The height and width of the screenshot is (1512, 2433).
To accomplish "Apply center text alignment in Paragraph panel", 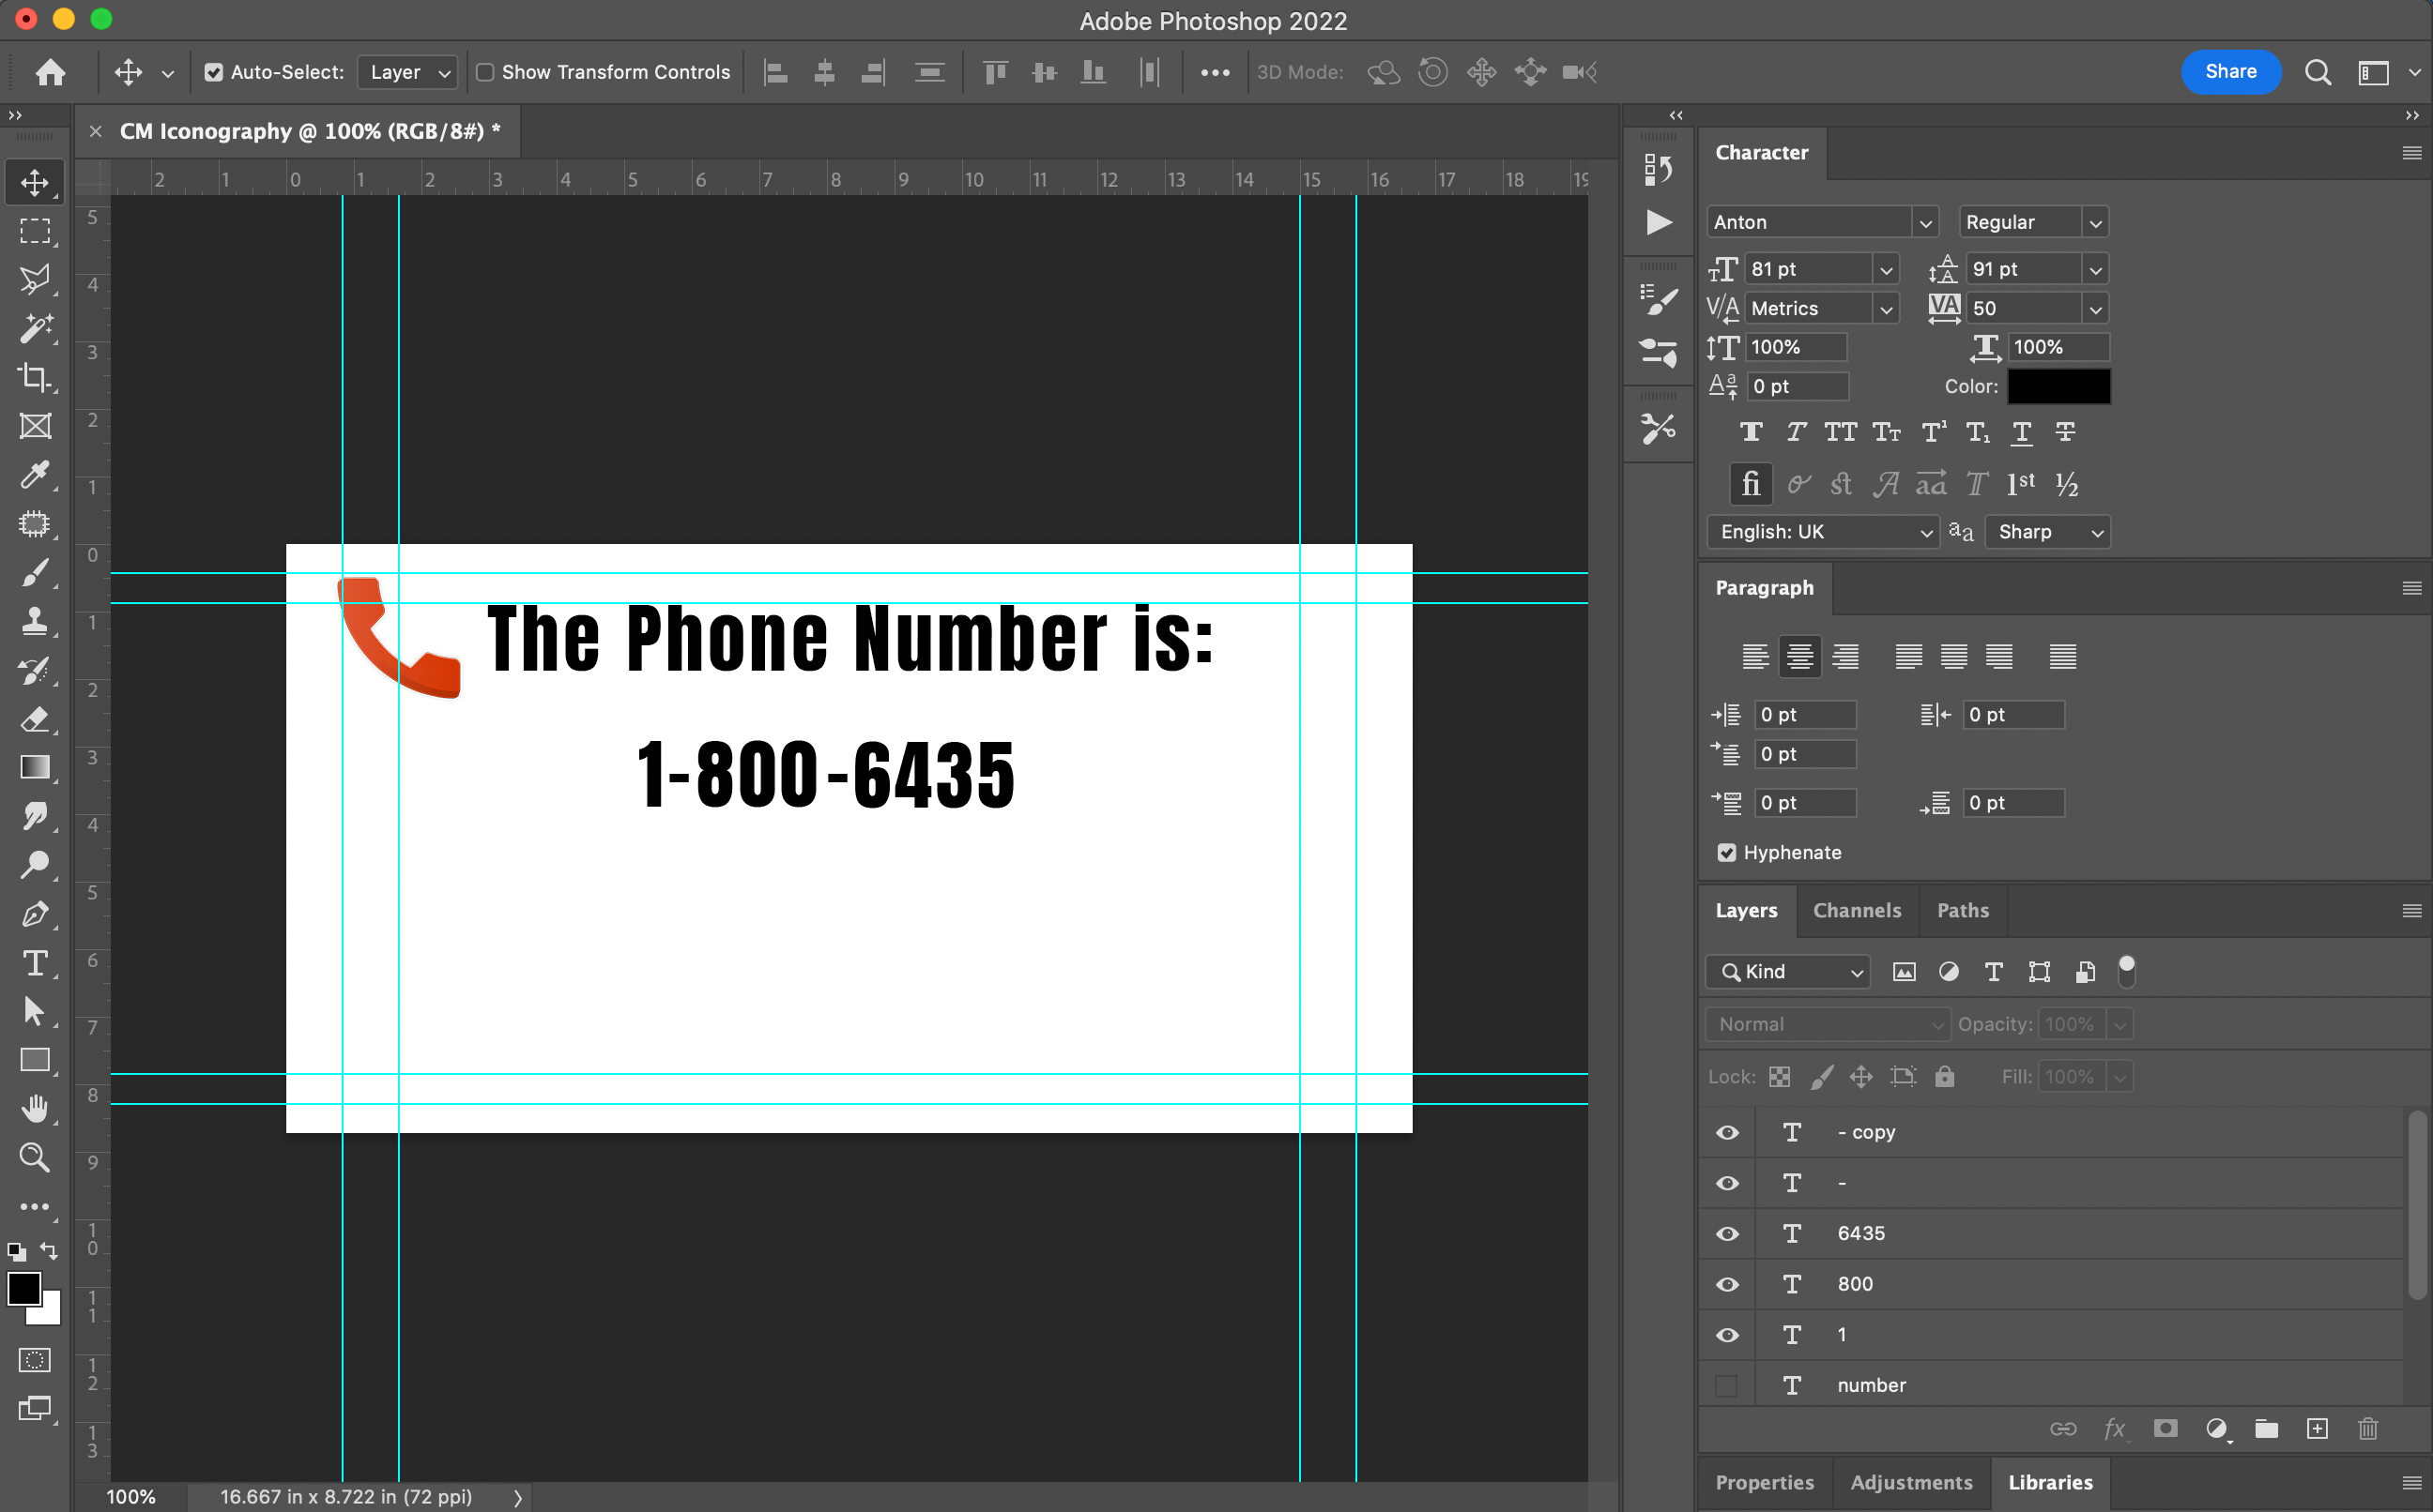I will pyautogui.click(x=1800, y=656).
